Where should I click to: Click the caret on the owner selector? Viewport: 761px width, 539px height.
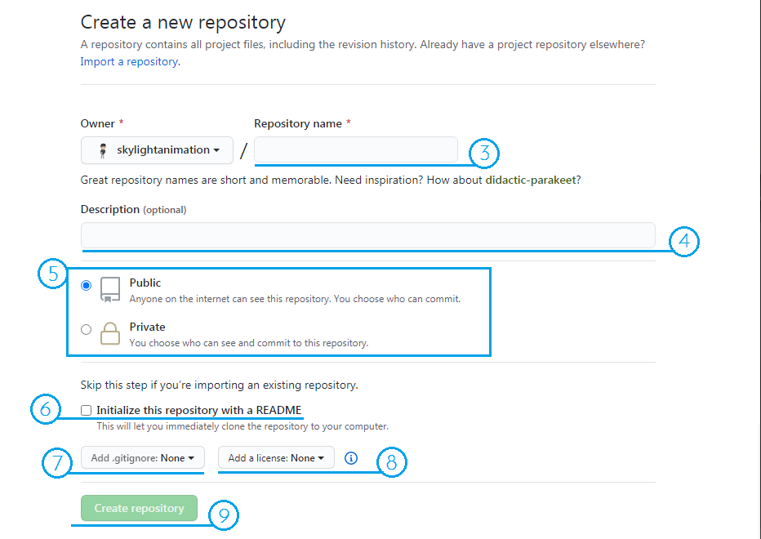coord(214,149)
